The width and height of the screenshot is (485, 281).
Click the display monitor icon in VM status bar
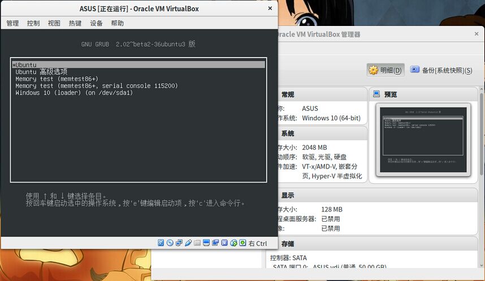tap(206, 243)
